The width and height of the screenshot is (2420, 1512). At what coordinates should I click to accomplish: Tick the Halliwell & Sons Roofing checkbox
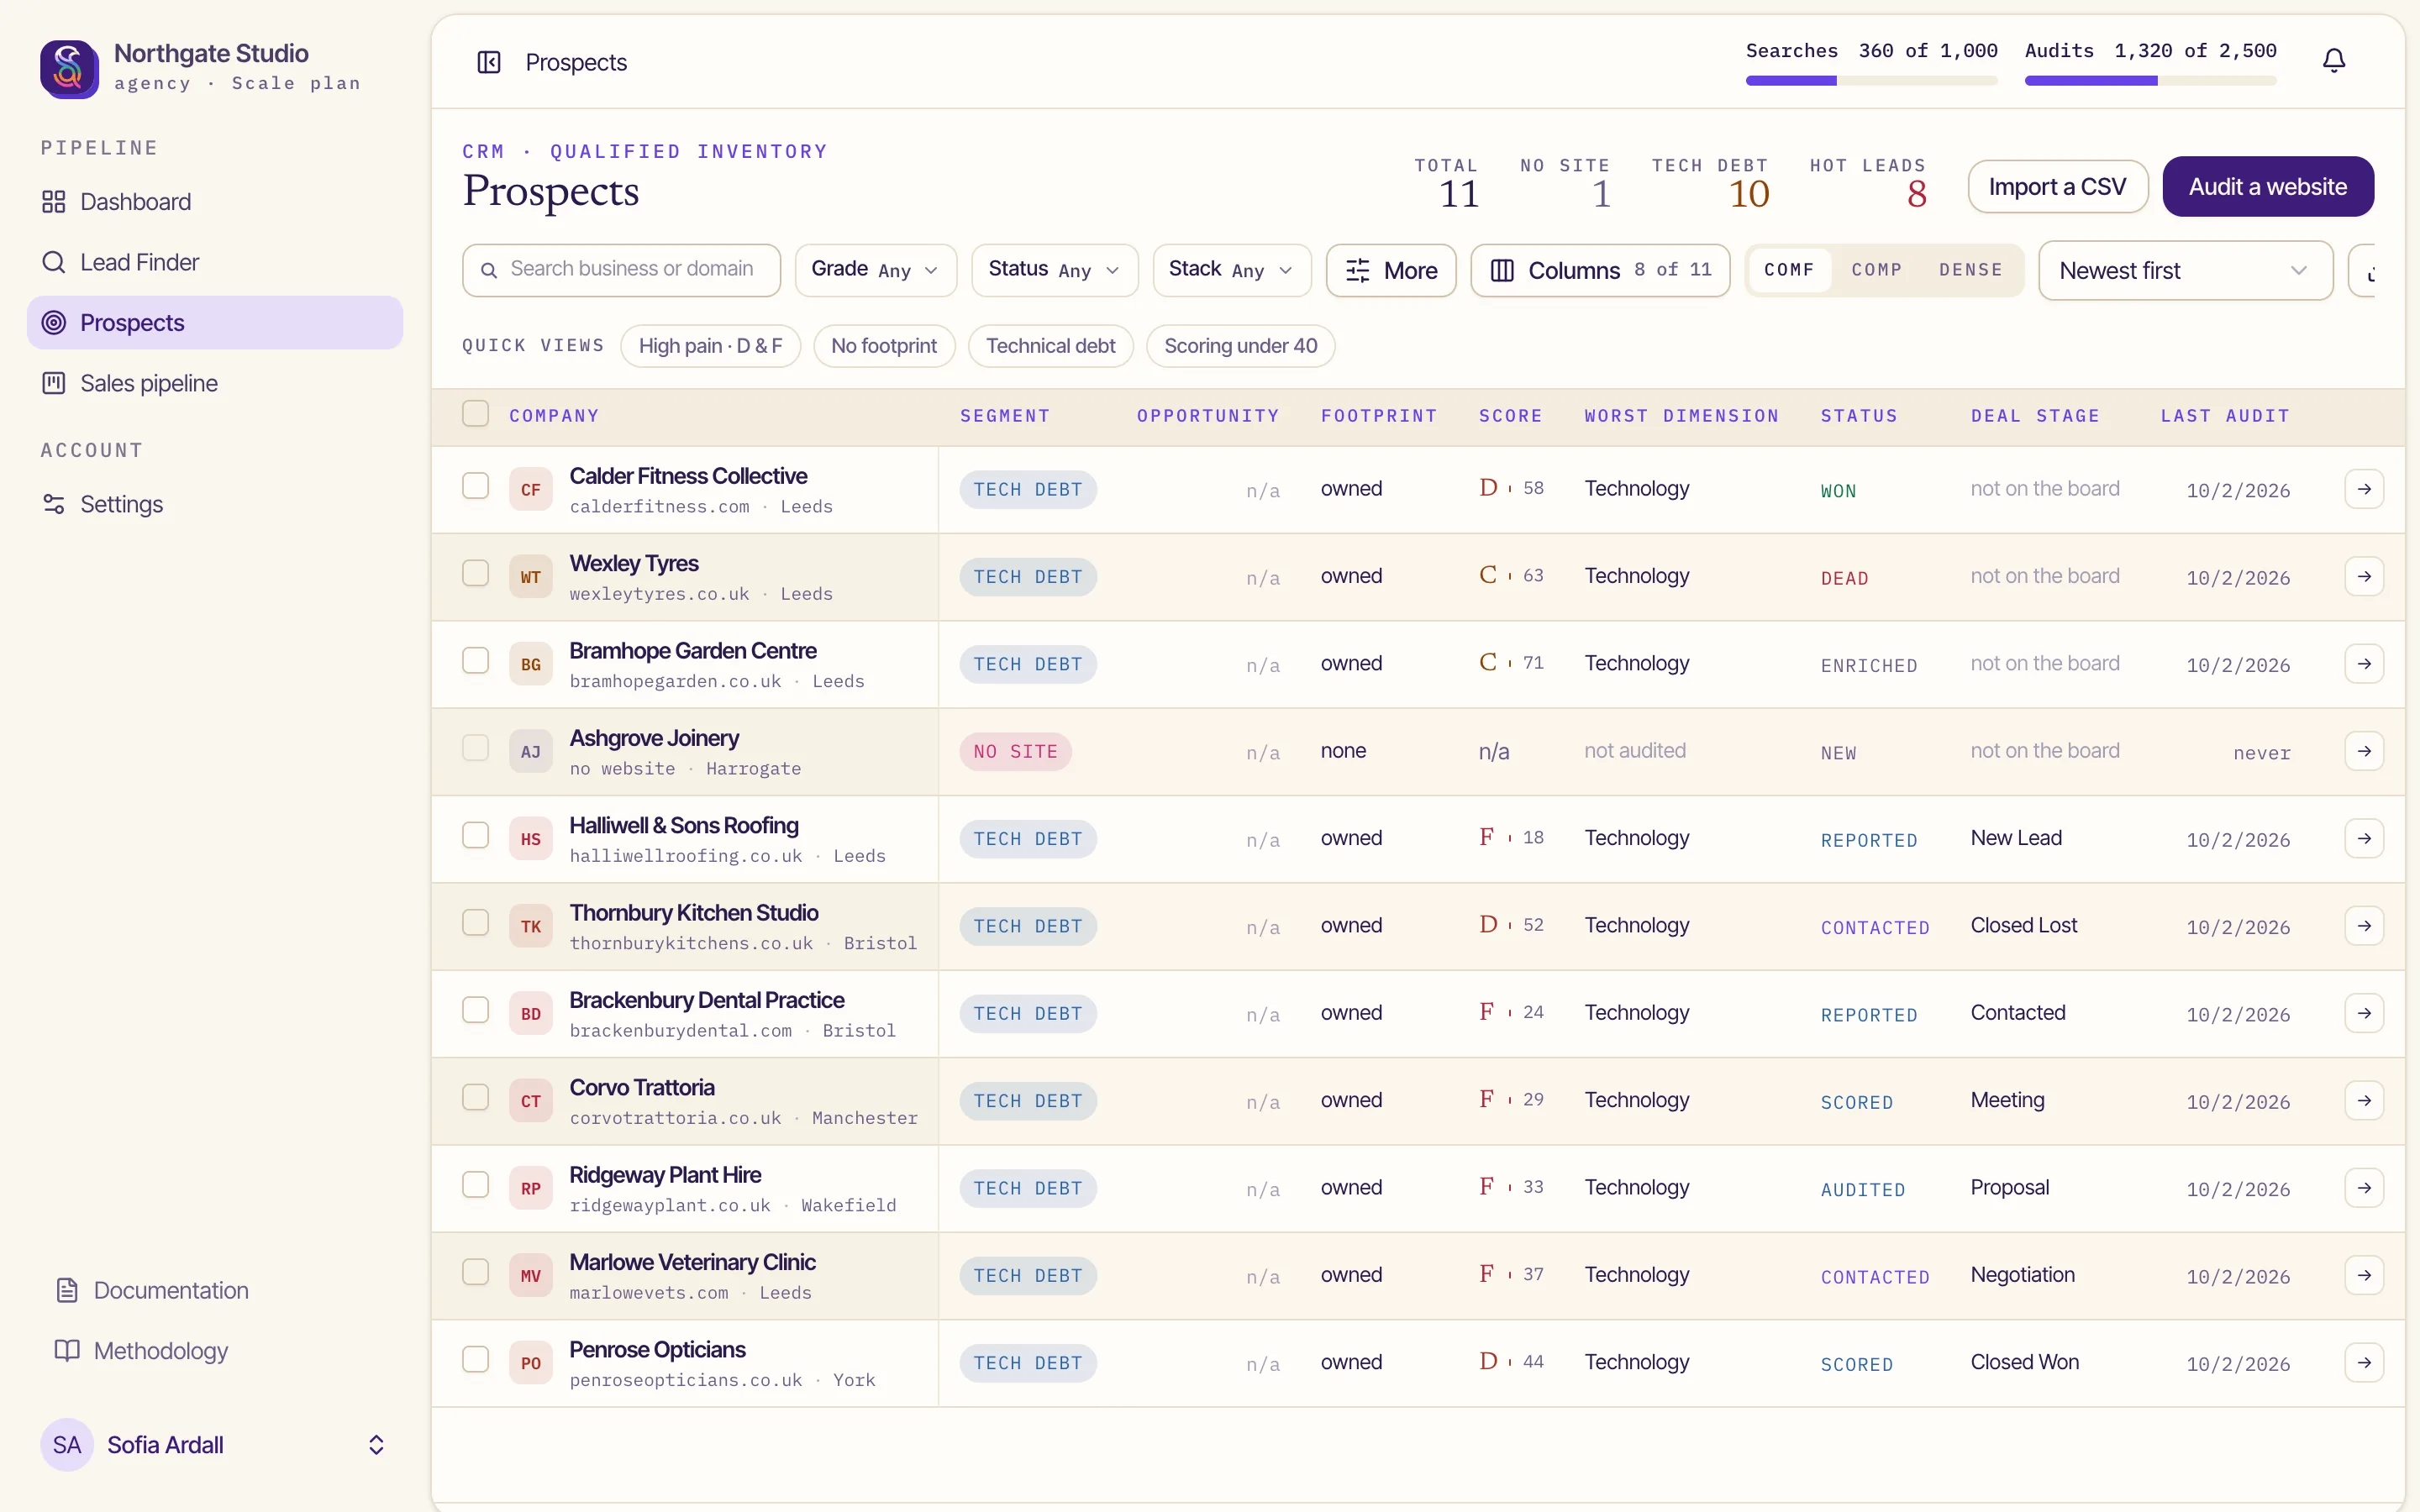click(475, 835)
